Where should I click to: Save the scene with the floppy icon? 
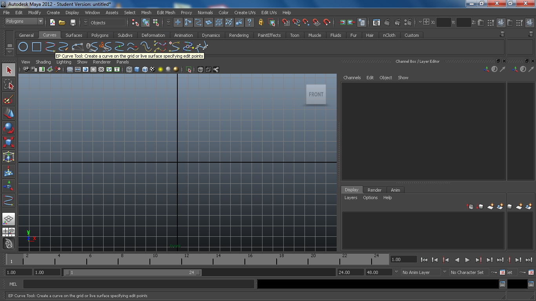(73, 22)
